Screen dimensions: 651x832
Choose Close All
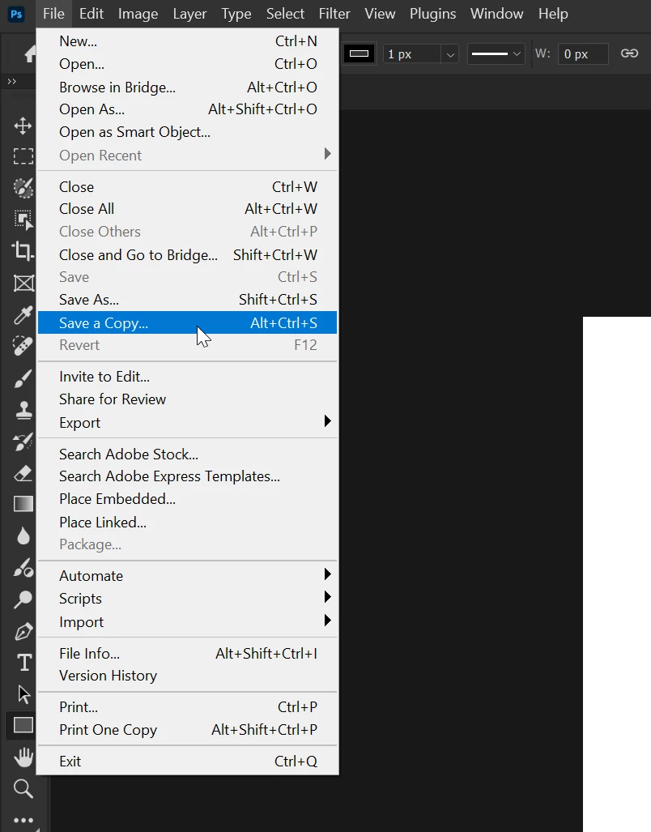tap(188, 209)
